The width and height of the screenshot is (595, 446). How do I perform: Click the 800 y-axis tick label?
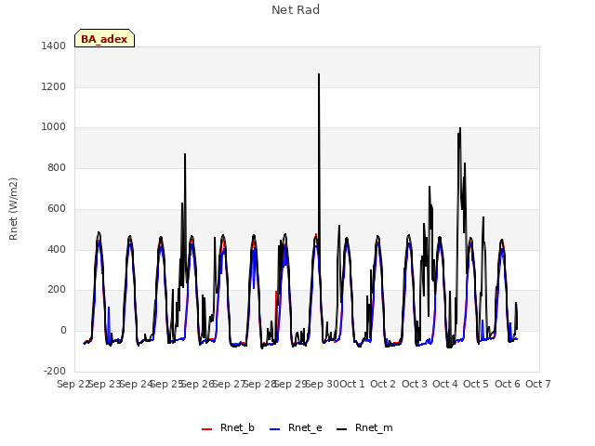57,168
